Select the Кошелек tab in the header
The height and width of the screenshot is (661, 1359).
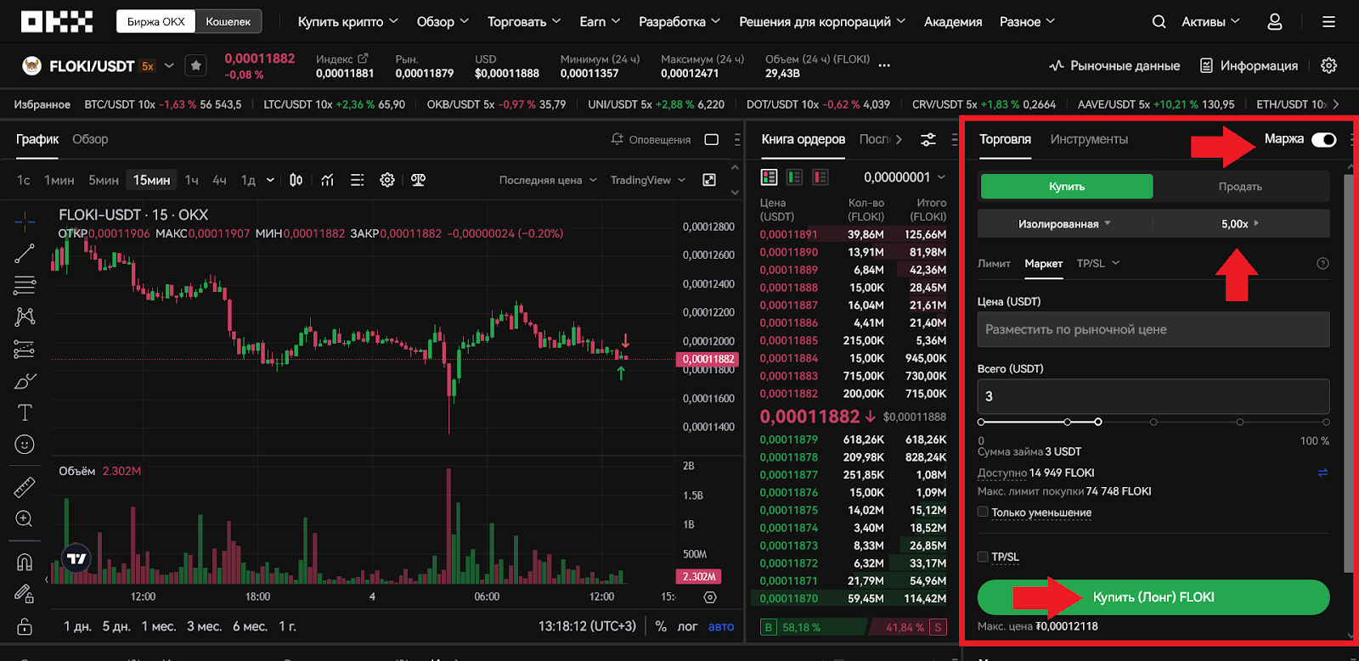click(x=228, y=22)
